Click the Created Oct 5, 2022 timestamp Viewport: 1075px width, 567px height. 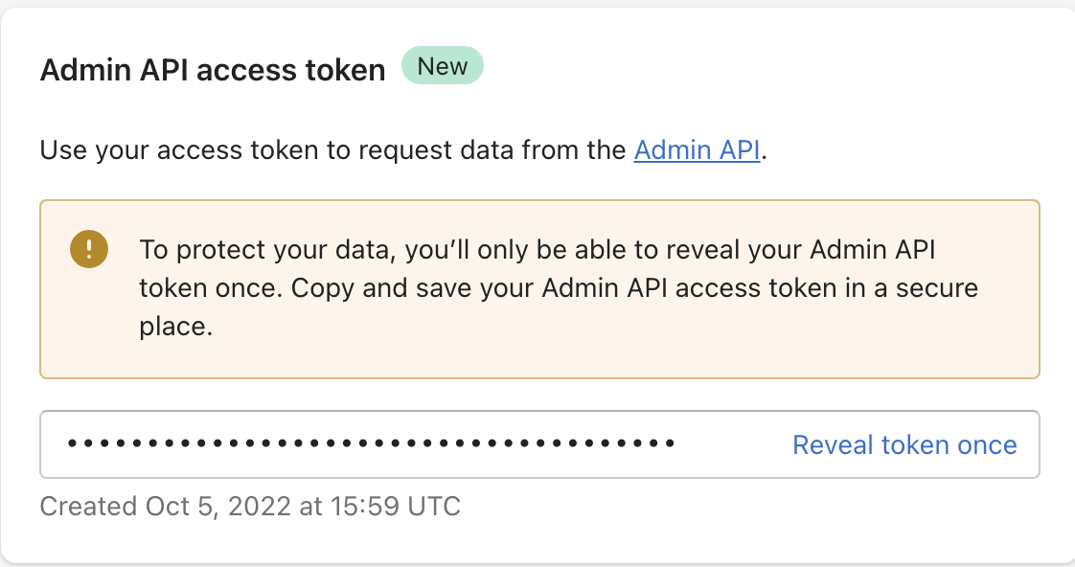250,505
